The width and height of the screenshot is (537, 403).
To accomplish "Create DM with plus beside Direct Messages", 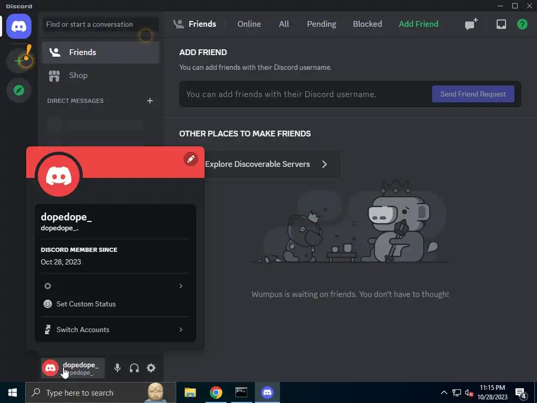I will [x=149, y=101].
